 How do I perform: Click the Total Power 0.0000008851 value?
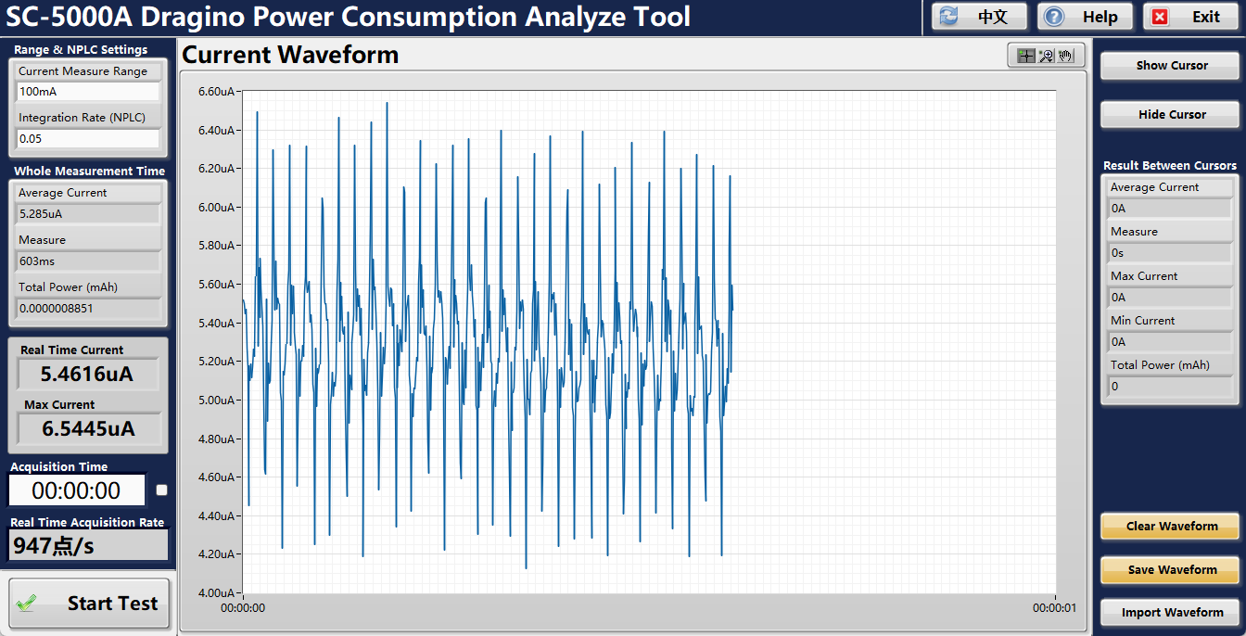(88, 309)
